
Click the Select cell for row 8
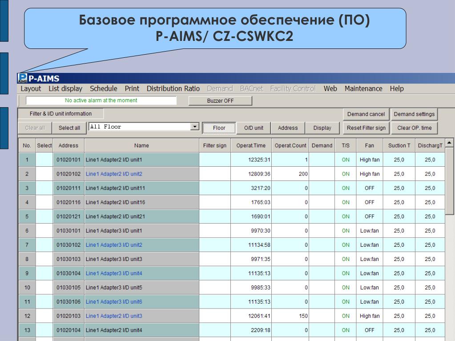pyautogui.click(x=44, y=259)
